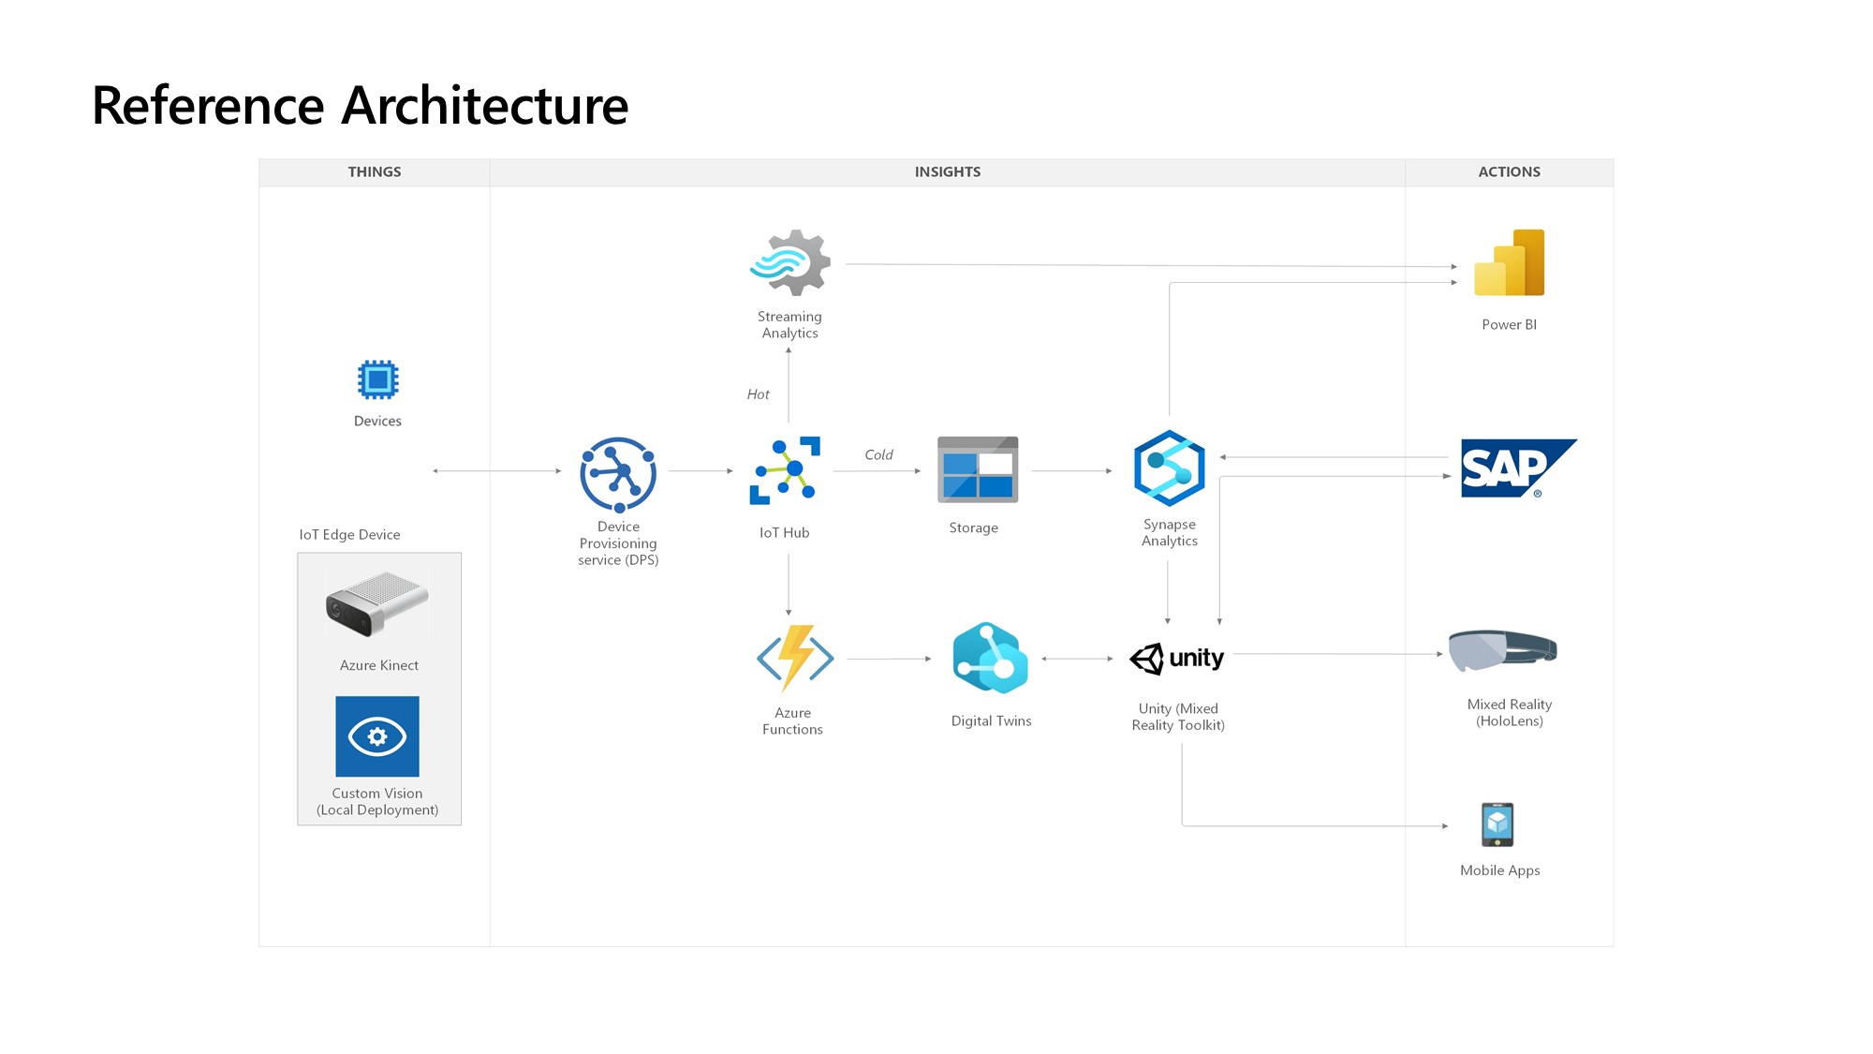Image resolution: width=1873 pixels, height=1054 pixels.
Task: Select the Reference Architecture title text
Action: point(360,105)
